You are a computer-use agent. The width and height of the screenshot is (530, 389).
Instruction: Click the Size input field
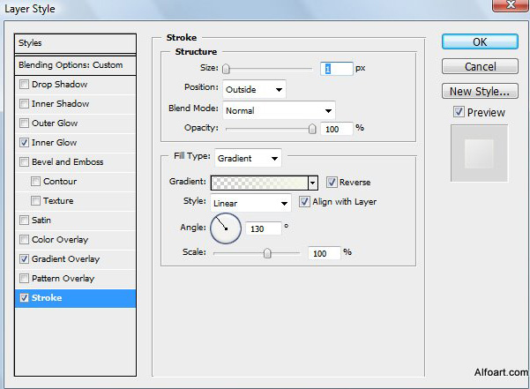[336, 69]
